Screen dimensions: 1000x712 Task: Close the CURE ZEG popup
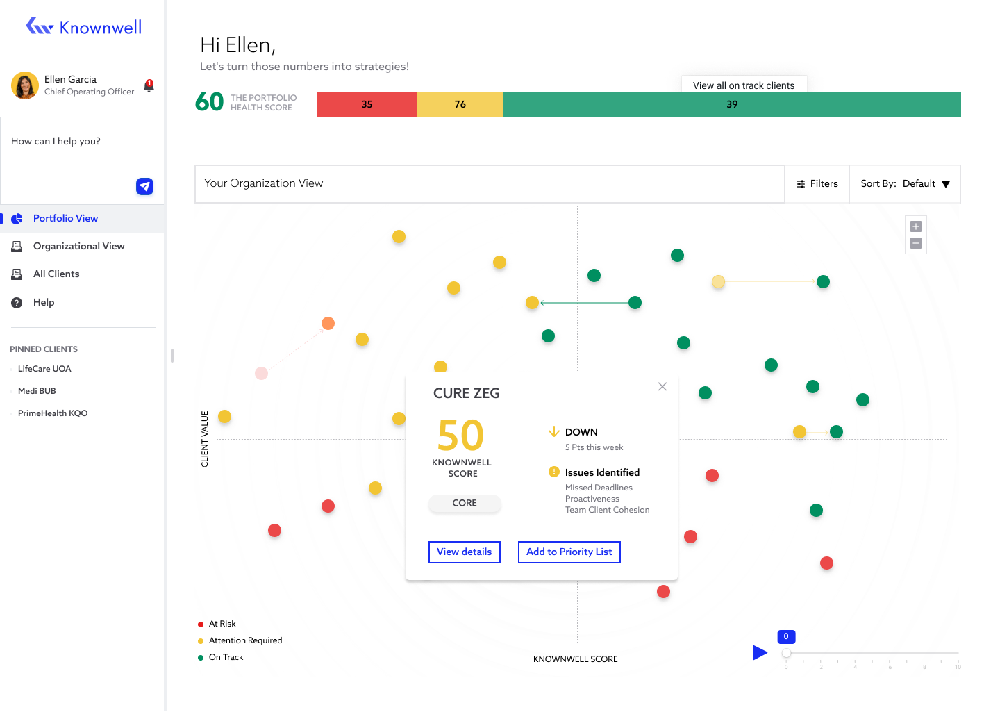pyautogui.click(x=662, y=386)
